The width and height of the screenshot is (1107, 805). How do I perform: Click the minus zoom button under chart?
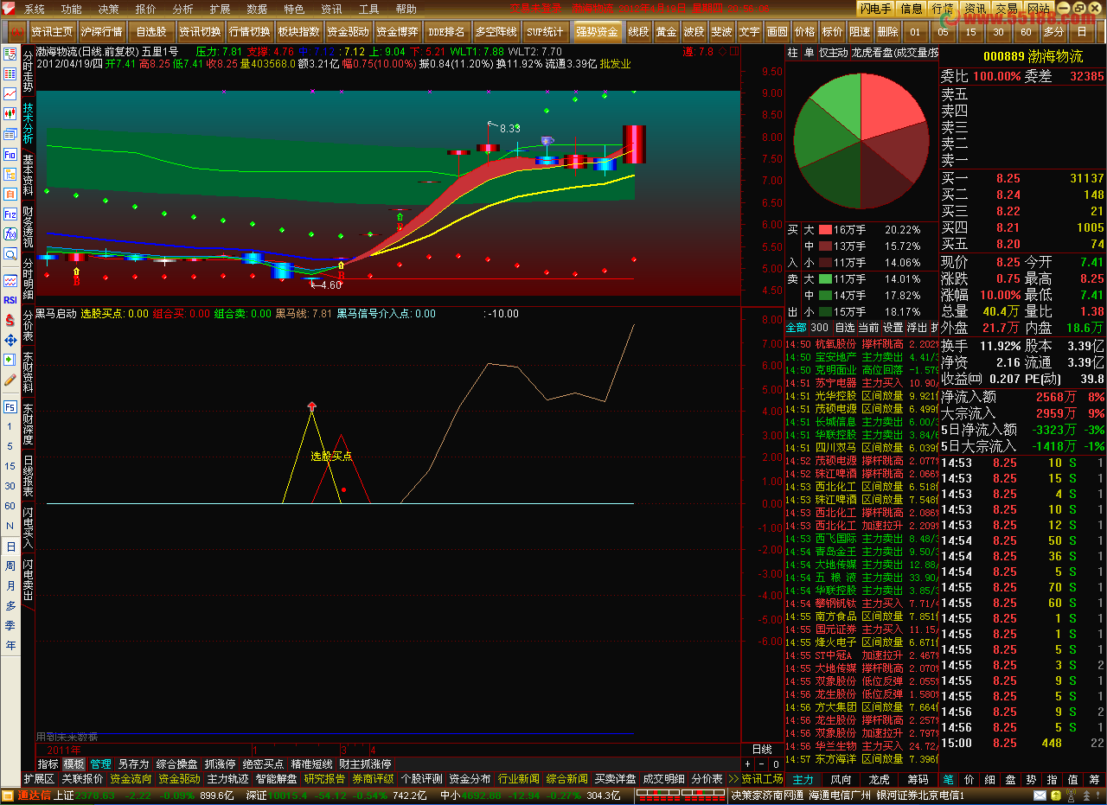click(x=761, y=764)
